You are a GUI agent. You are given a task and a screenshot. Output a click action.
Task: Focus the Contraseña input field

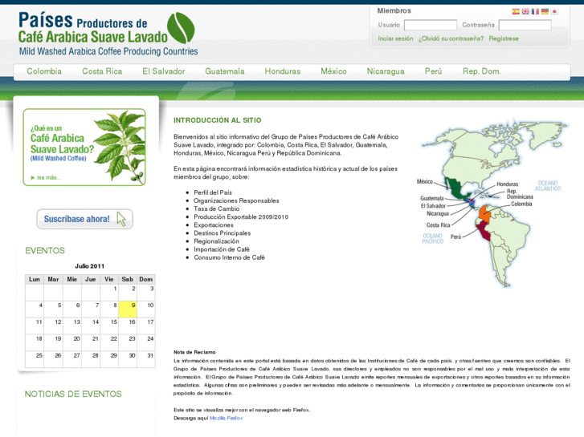coord(525,25)
